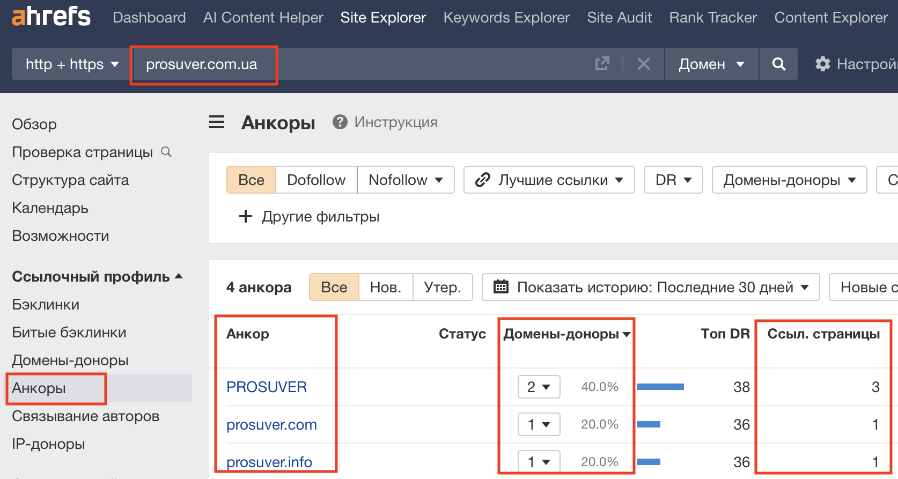Open Возможности in the sidebar
The height and width of the screenshot is (479, 898).
tap(61, 235)
